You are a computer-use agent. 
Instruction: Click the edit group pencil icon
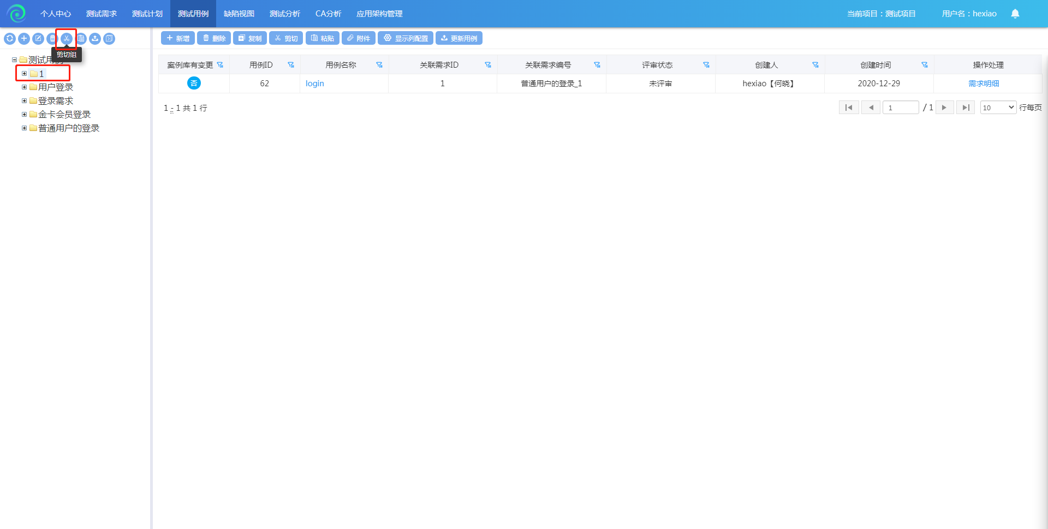tap(38, 38)
